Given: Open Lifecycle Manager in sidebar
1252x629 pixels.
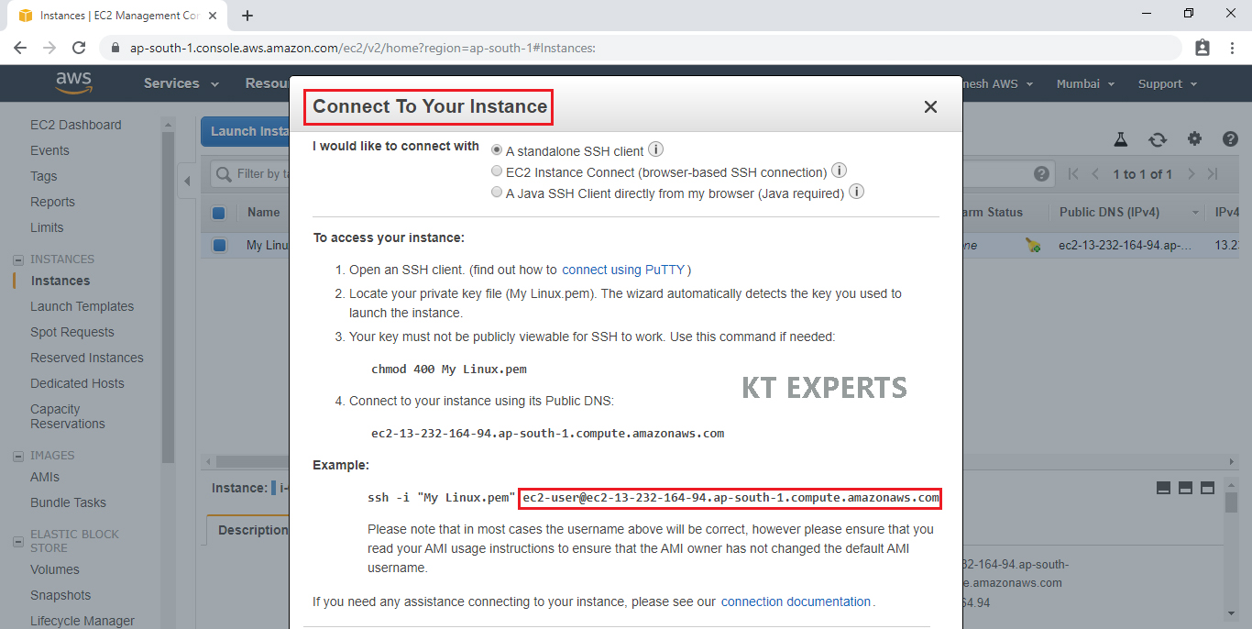Looking at the screenshot, I should [82, 621].
